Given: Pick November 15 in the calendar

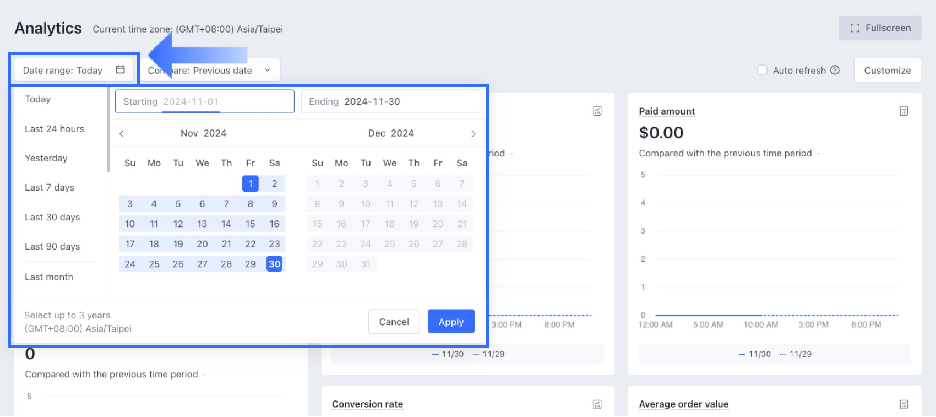Looking at the screenshot, I should pyautogui.click(x=251, y=224).
